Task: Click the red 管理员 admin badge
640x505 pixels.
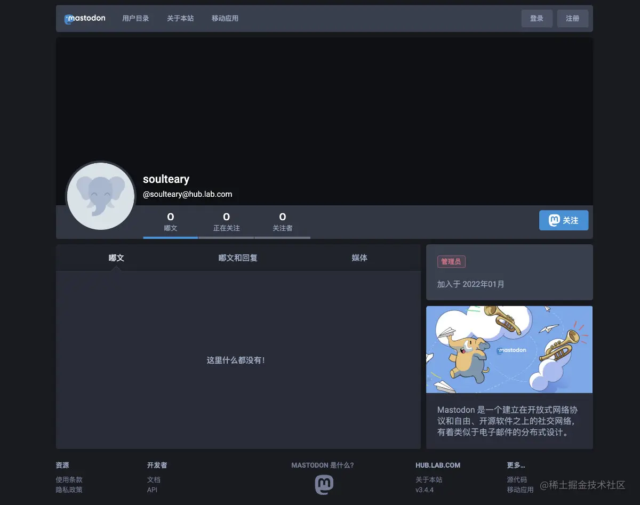Action: tap(451, 261)
